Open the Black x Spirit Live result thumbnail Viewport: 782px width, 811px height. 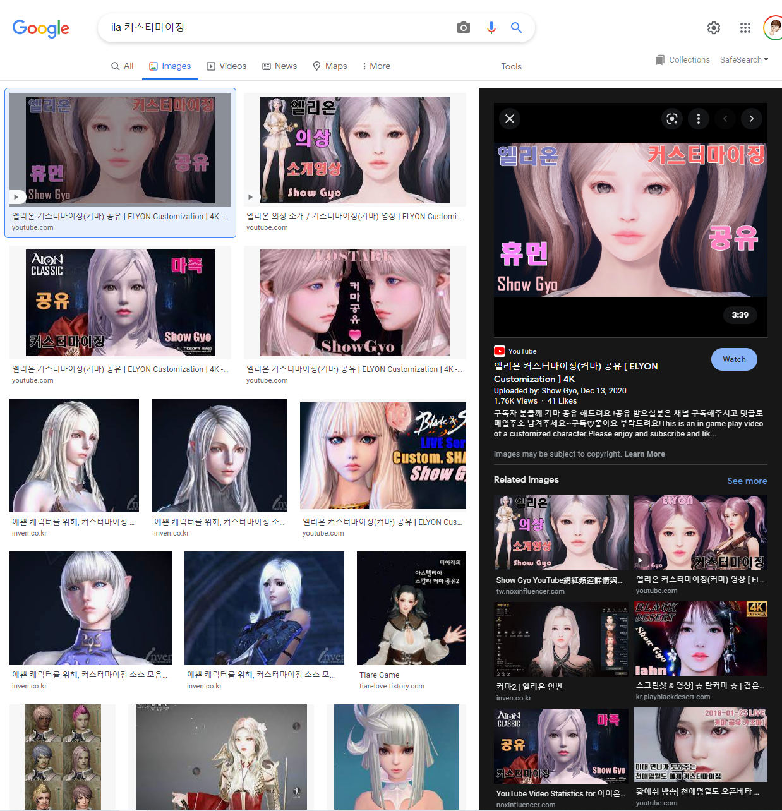pos(383,455)
